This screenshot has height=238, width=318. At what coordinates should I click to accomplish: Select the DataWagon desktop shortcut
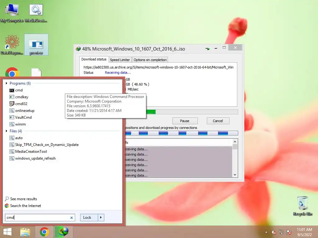point(12,45)
